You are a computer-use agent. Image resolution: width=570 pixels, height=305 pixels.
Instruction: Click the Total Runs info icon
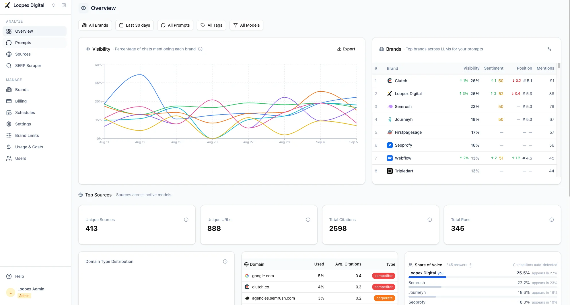coord(552,220)
